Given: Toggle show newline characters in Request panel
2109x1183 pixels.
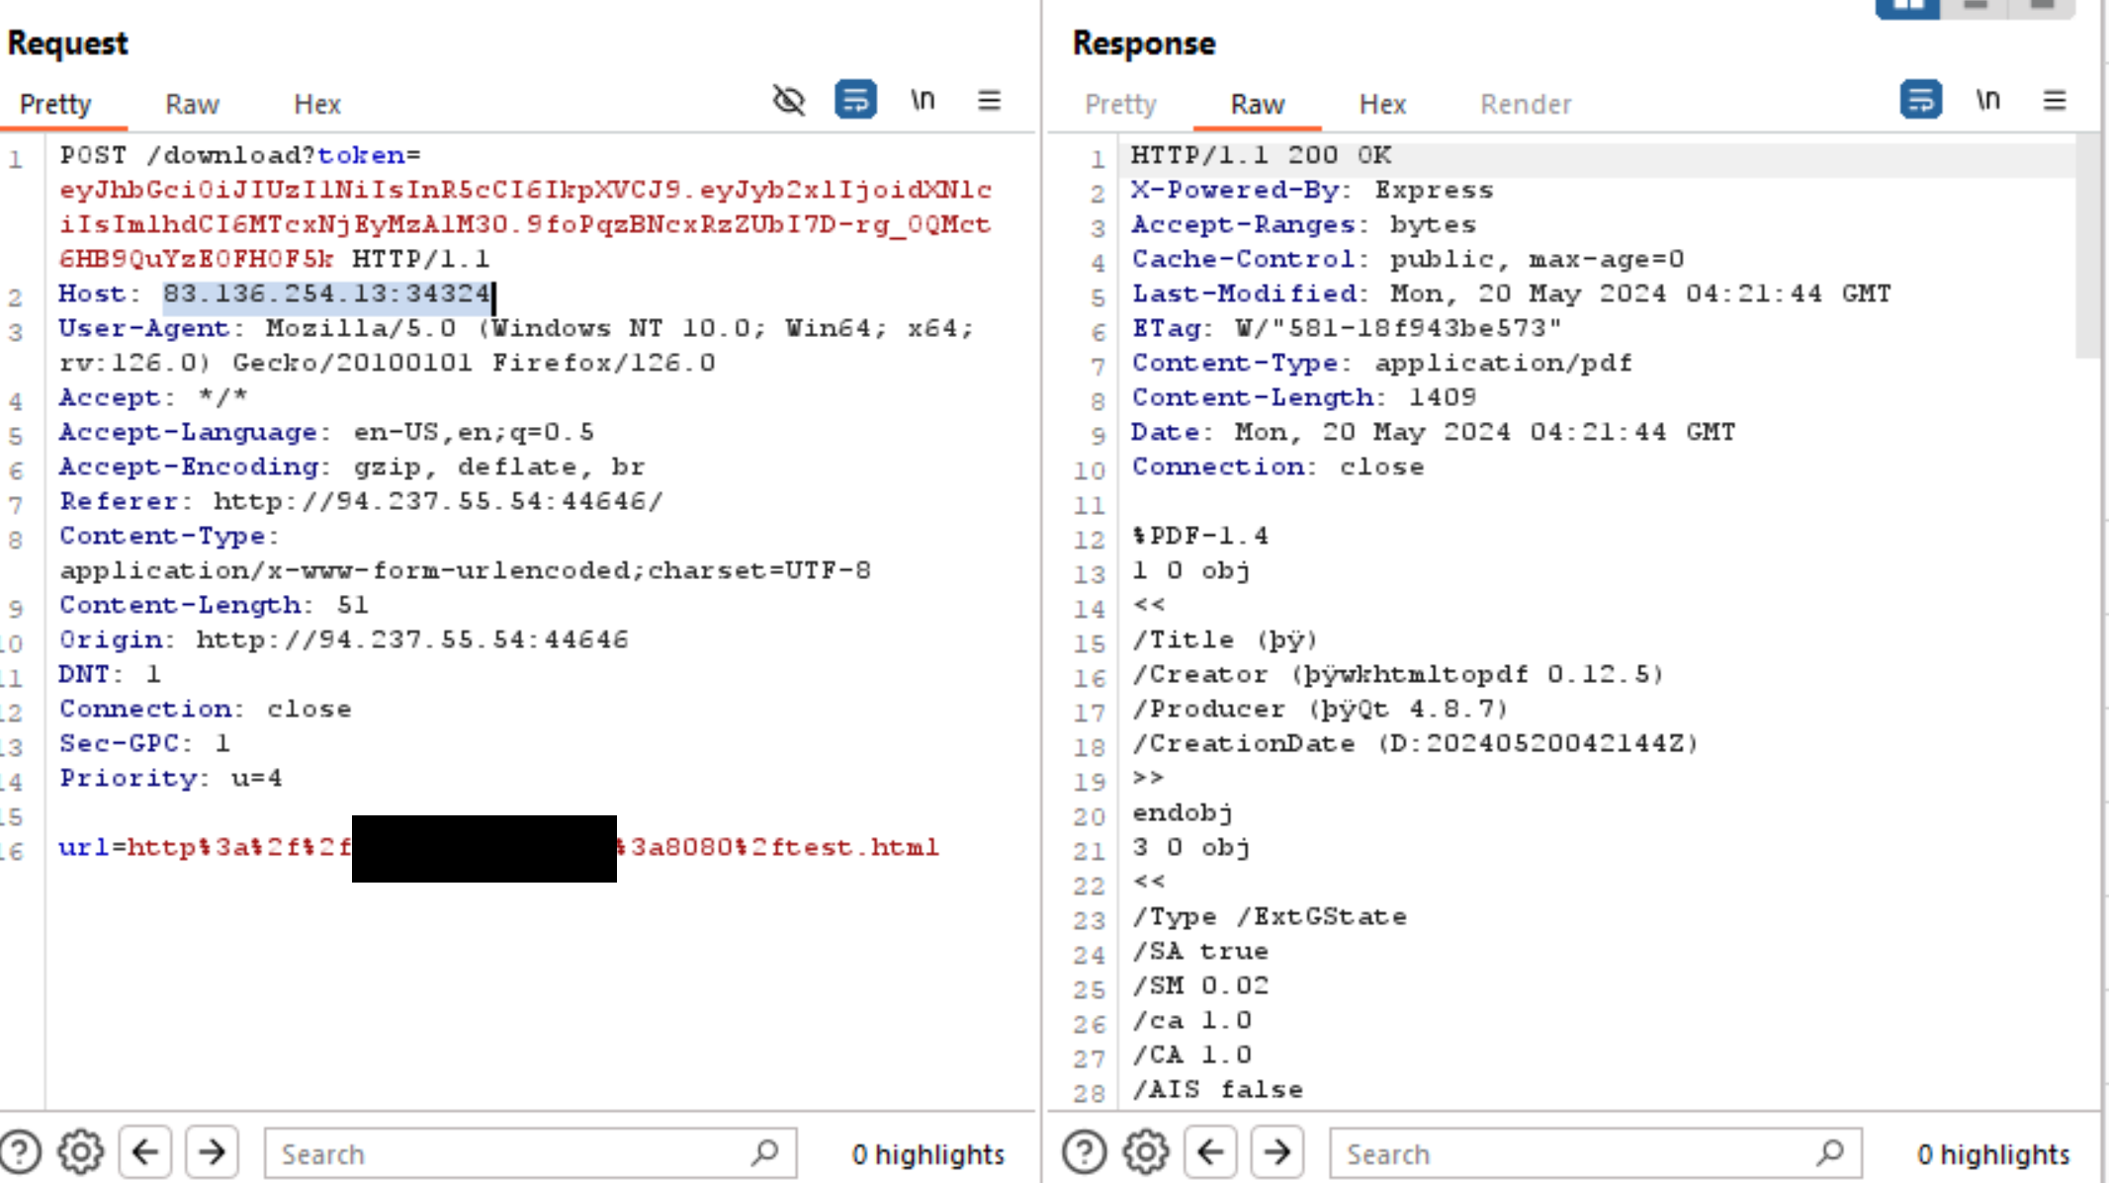Looking at the screenshot, I should click(922, 101).
